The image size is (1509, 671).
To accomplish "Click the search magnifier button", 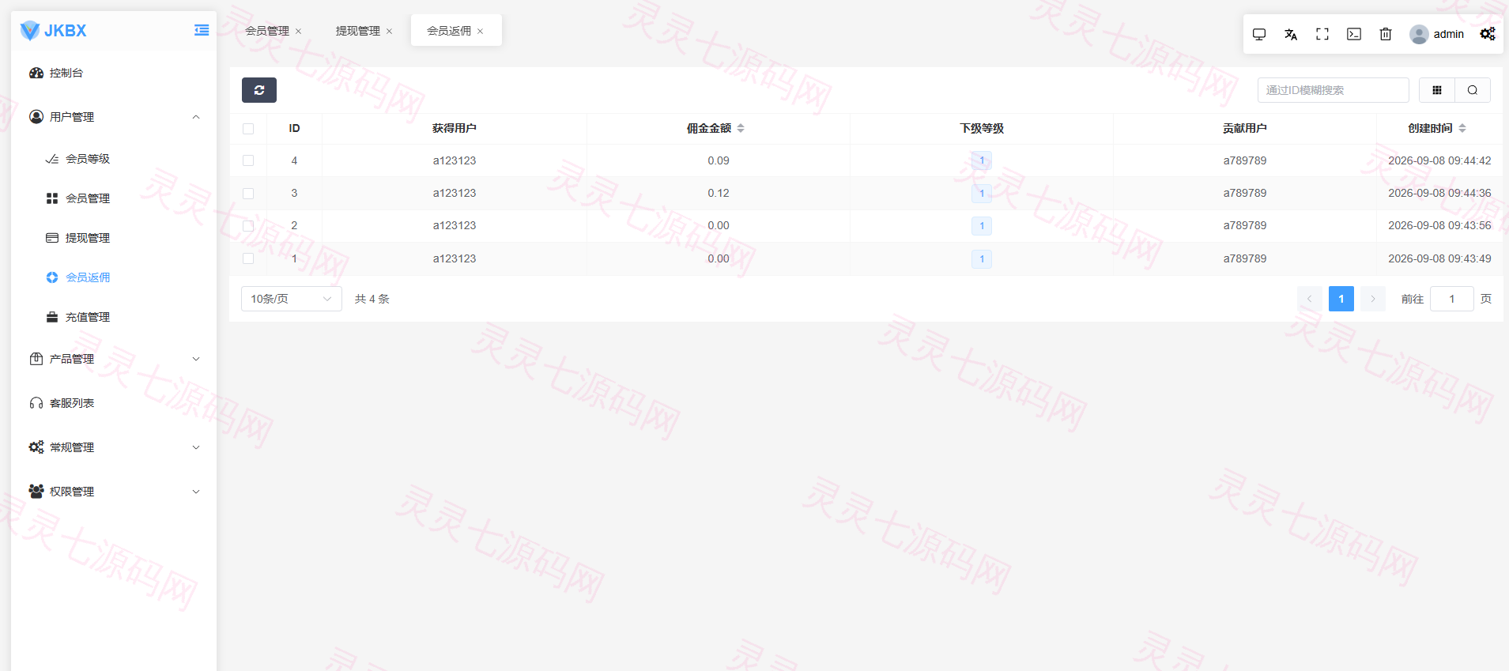I will pyautogui.click(x=1473, y=90).
